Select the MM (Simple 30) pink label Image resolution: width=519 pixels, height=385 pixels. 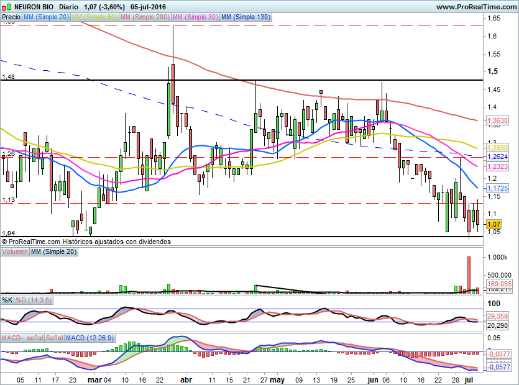click(x=195, y=17)
